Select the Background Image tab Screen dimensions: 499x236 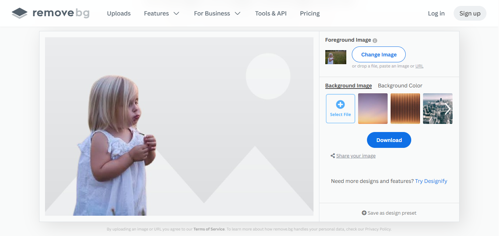(349, 86)
